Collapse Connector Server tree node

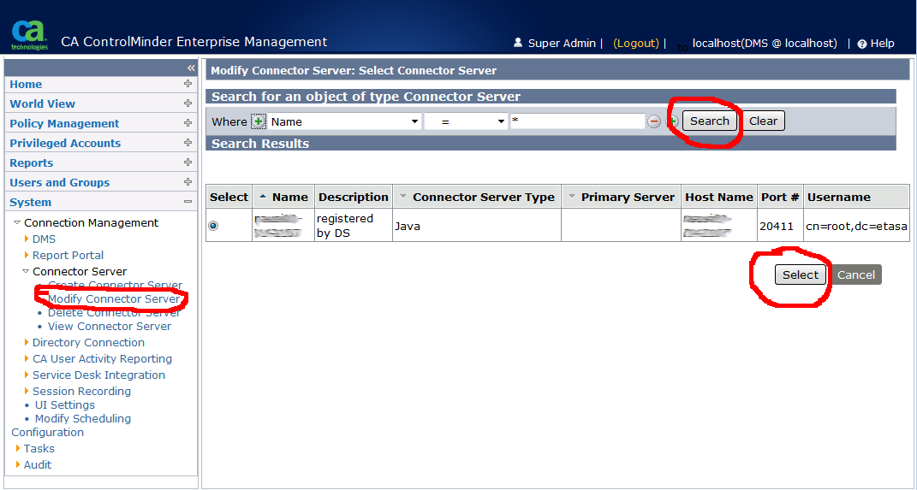[26, 272]
